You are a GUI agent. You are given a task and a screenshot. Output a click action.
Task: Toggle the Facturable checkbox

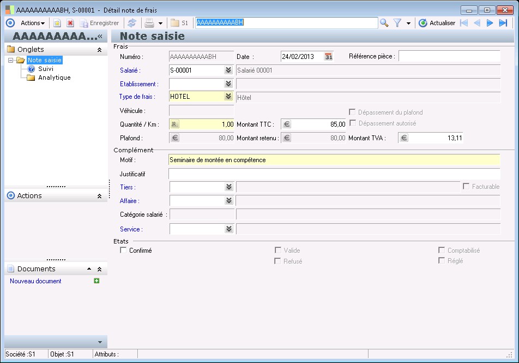click(x=466, y=187)
